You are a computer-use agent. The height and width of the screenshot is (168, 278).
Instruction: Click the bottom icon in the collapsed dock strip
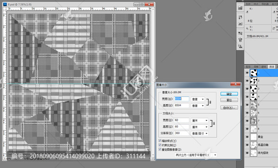[x=240, y=46]
